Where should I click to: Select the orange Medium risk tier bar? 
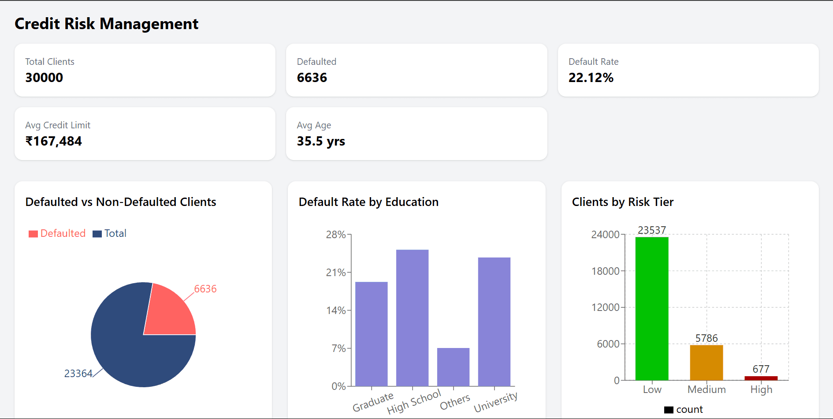click(x=706, y=362)
